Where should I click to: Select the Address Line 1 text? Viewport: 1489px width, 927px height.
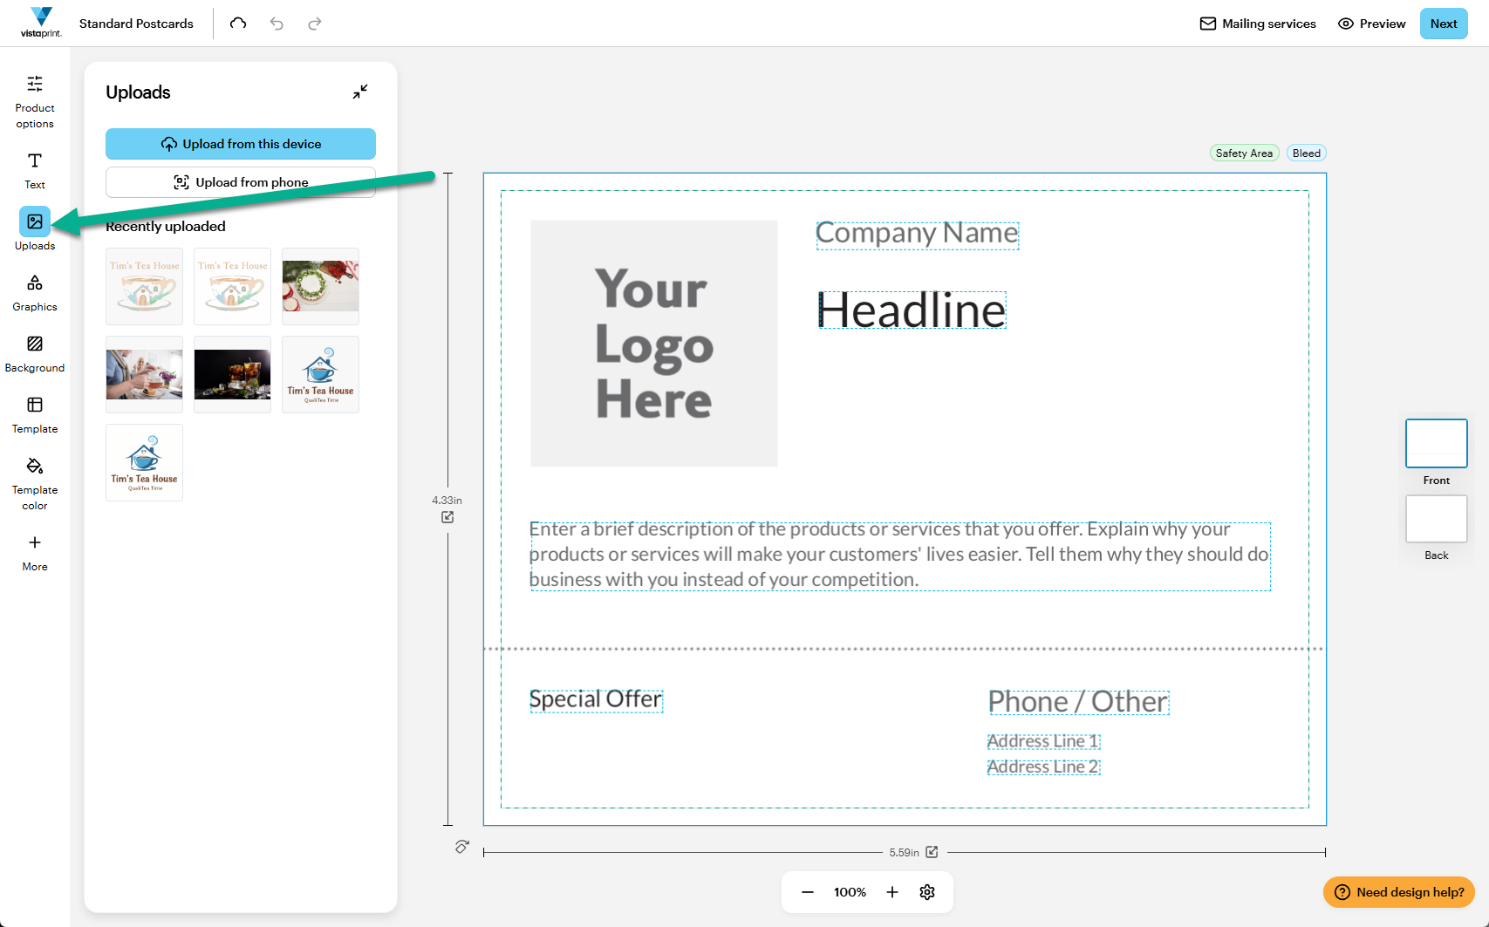coord(1043,741)
